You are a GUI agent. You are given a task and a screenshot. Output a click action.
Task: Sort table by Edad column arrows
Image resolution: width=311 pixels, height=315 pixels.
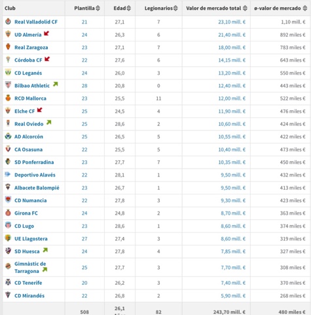coord(129,9)
